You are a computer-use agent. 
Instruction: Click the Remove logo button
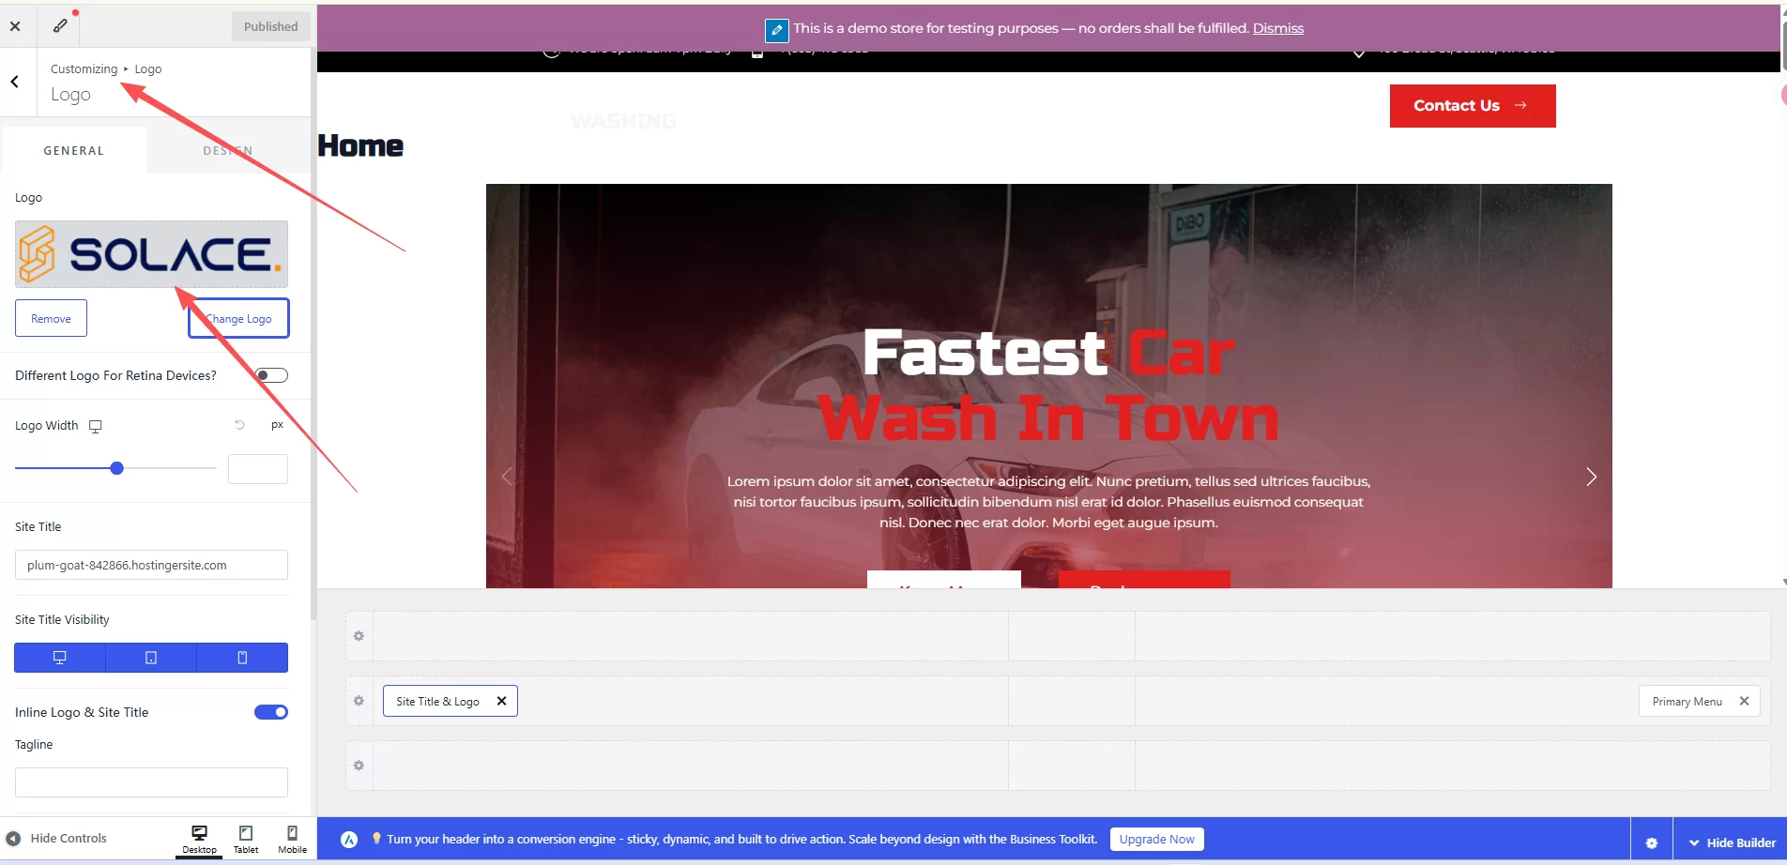(x=51, y=318)
